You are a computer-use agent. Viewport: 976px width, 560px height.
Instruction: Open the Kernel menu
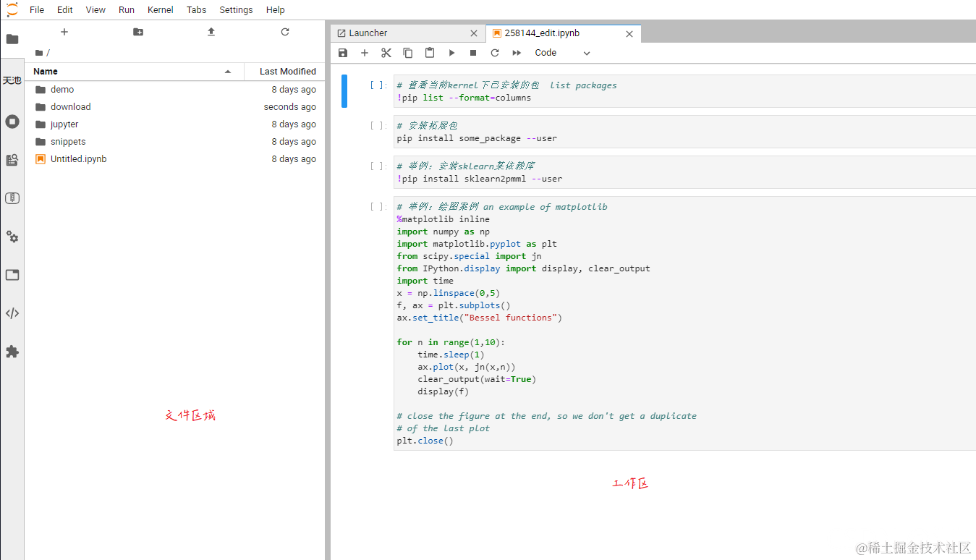coord(160,10)
